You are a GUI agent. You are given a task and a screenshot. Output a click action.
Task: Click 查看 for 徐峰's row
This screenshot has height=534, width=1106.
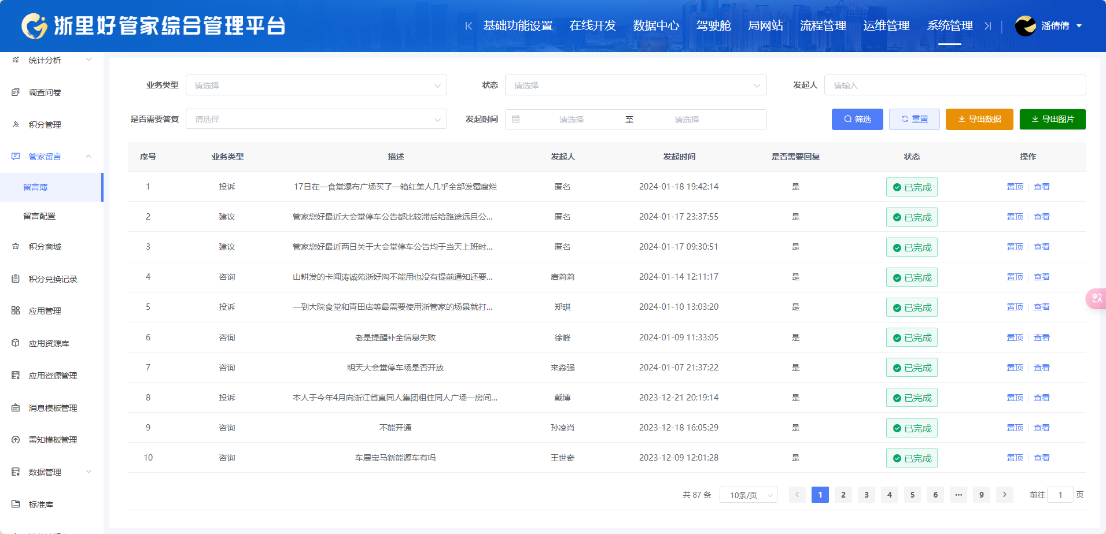coord(1042,338)
